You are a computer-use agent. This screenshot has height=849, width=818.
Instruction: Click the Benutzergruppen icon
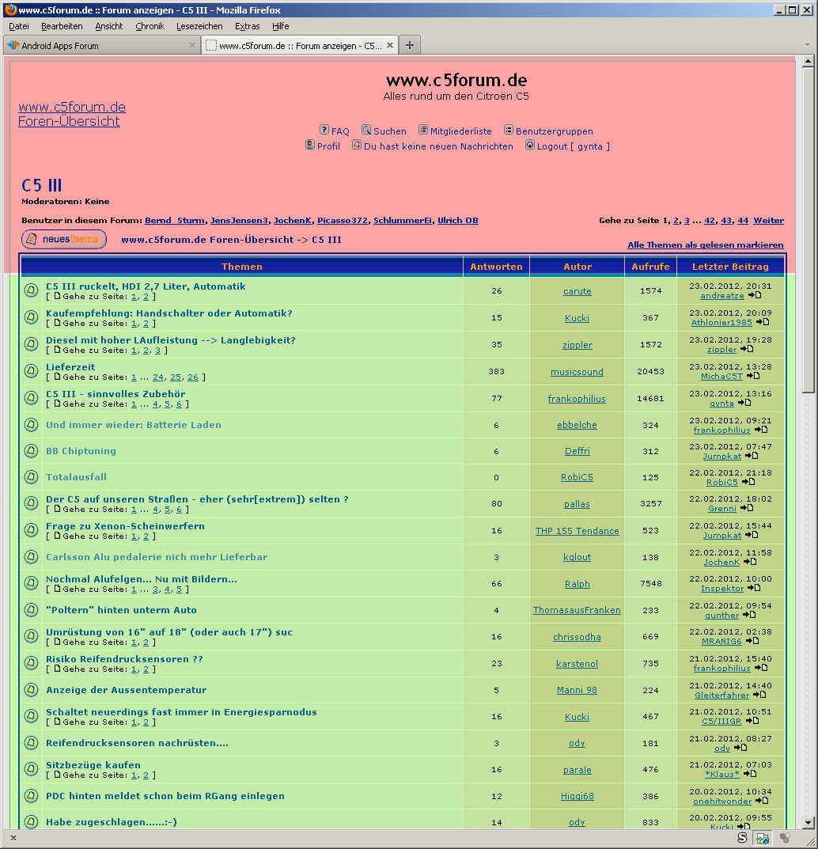(509, 130)
